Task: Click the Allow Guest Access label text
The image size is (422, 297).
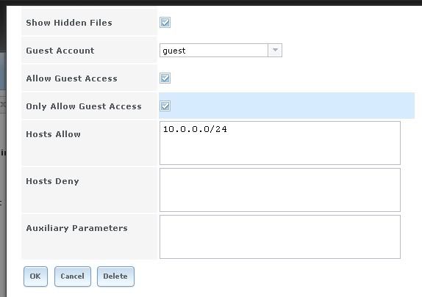Action: point(71,78)
